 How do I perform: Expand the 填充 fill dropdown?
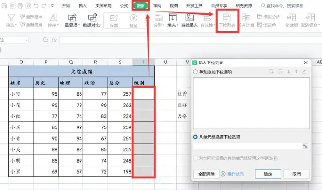click(177, 25)
